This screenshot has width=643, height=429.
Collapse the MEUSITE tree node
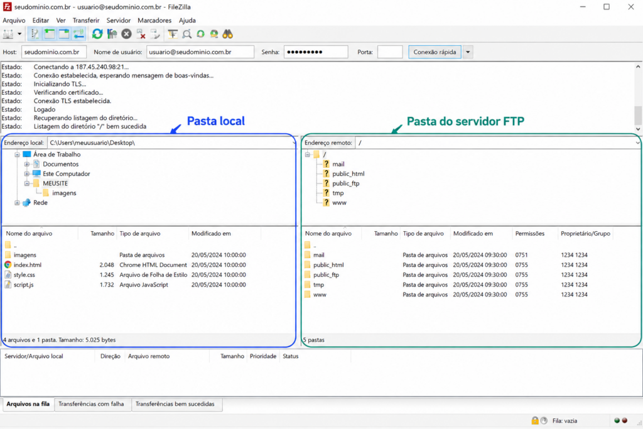click(x=26, y=183)
